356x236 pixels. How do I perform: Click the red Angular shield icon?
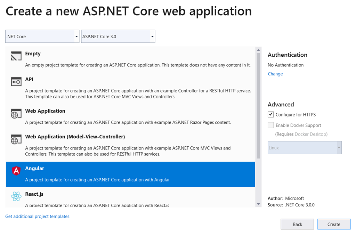coord(16,171)
